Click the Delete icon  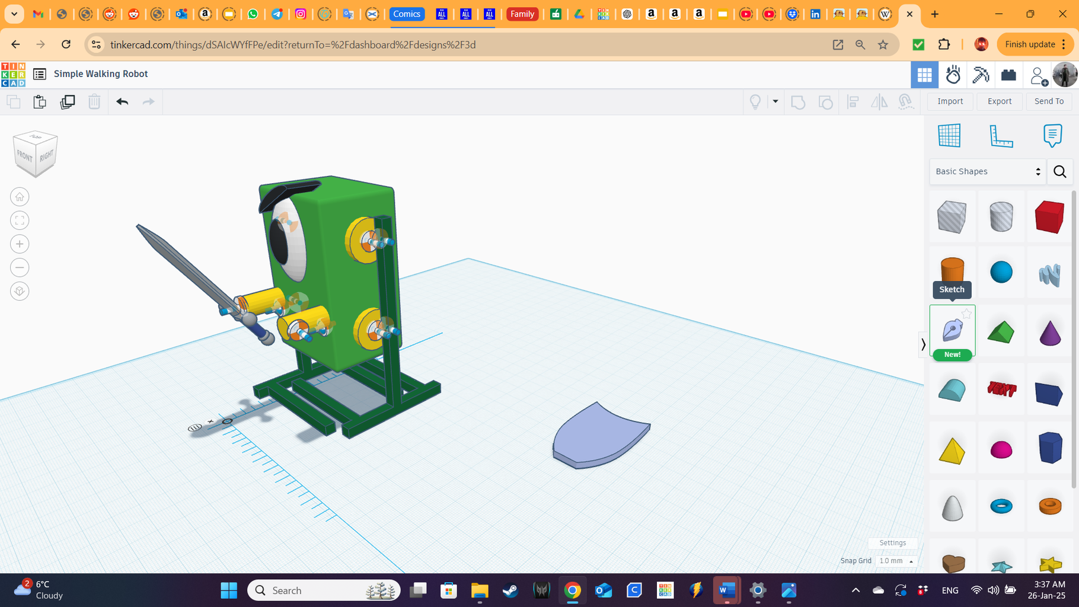click(x=94, y=101)
